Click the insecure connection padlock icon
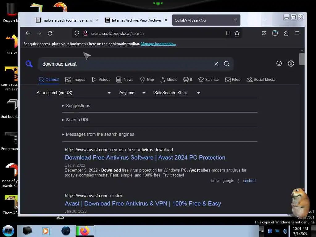Image resolution: width=316 pixels, height=237 pixels. [x=85, y=33]
